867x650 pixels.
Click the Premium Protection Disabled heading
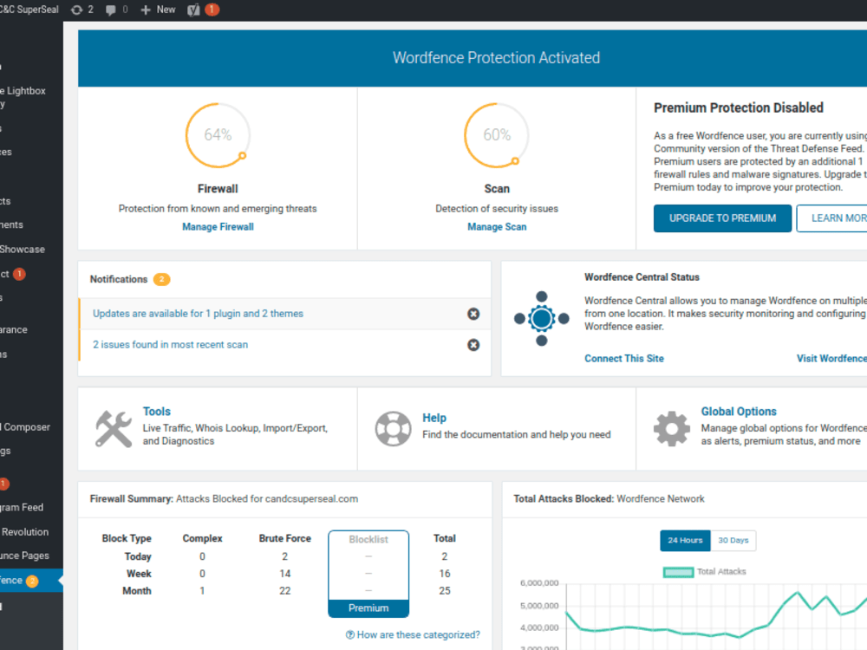[x=738, y=107]
